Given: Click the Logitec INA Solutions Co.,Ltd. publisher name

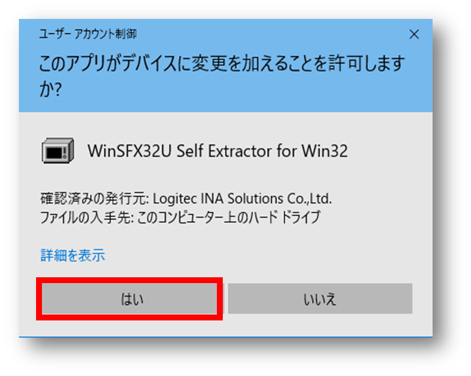Looking at the screenshot, I should click(x=242, y=199).
